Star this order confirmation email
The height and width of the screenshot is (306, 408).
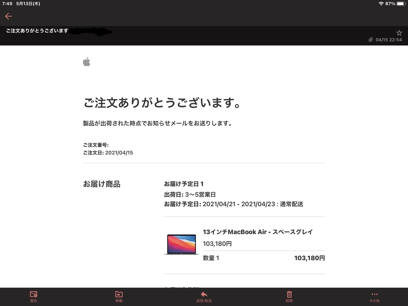coord(399,33)
